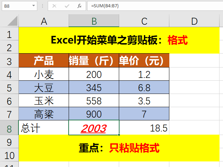The image size is (223, 167).
Task: Select row 7 header
Action: pyautogui.click(x=9, y=114)
